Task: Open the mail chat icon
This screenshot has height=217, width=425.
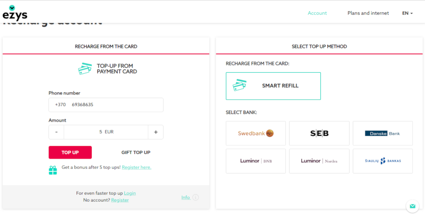Action: 412,206
